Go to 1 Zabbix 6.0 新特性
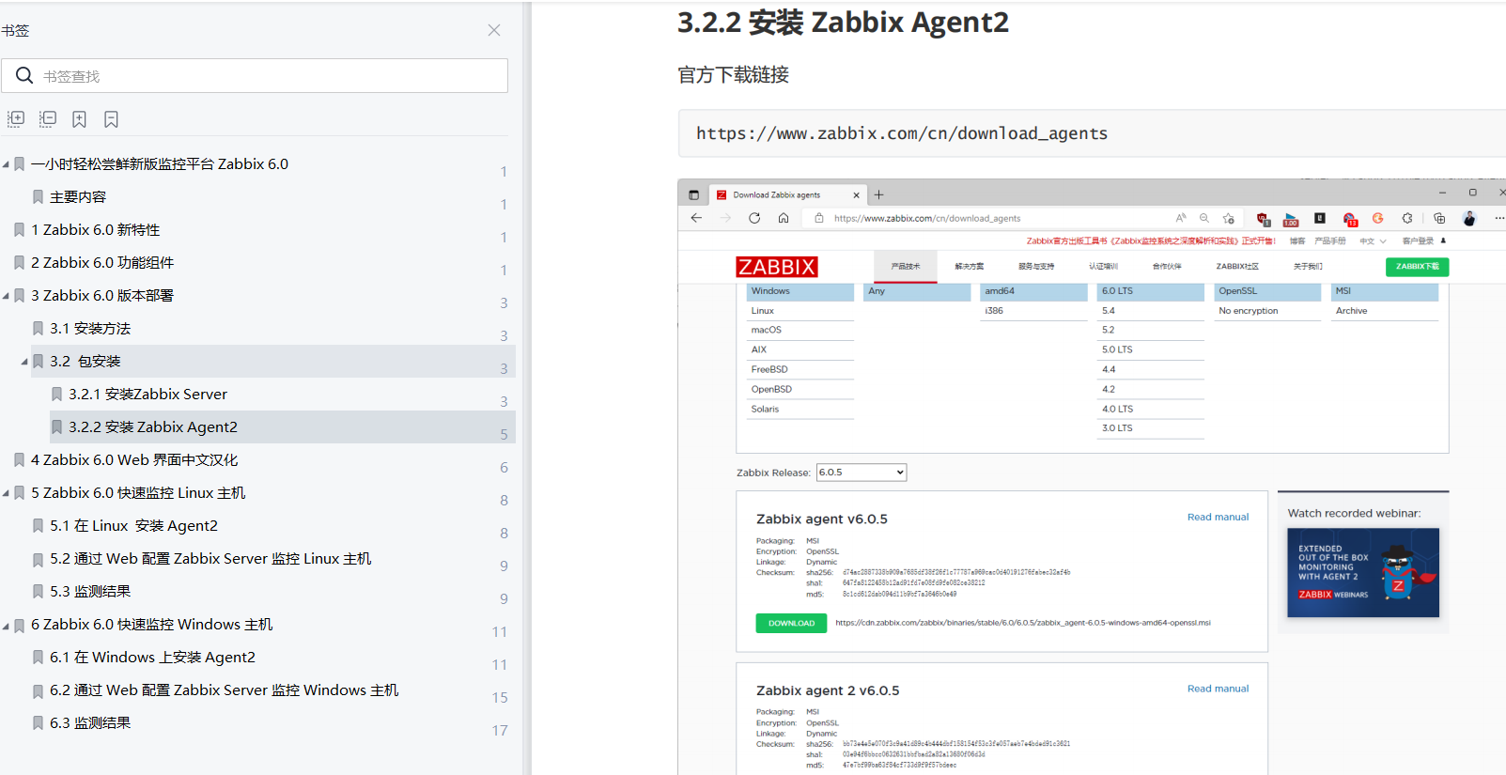The height and width of the screenshot is (775, 1506). (x=95, y=229)
